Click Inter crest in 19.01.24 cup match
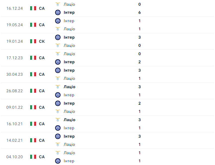This screenshot has height=165, width=215. tap(58, 37)
